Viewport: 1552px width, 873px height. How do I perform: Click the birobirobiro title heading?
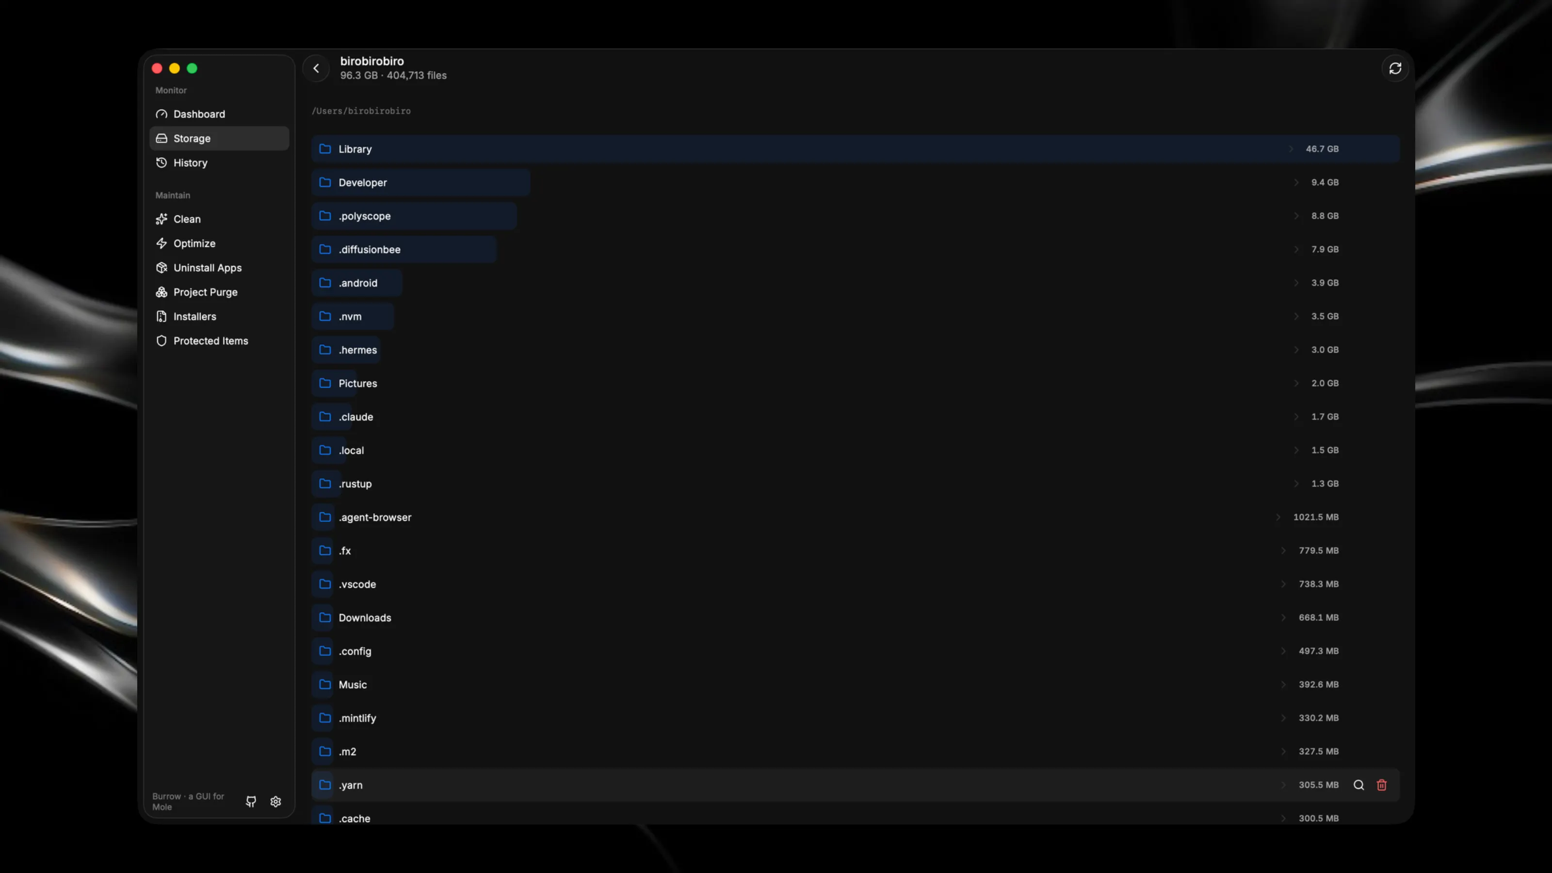372,61
